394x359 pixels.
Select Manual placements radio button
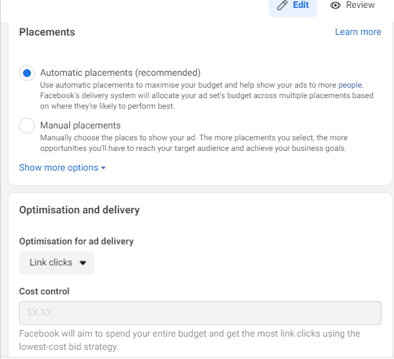27,126
